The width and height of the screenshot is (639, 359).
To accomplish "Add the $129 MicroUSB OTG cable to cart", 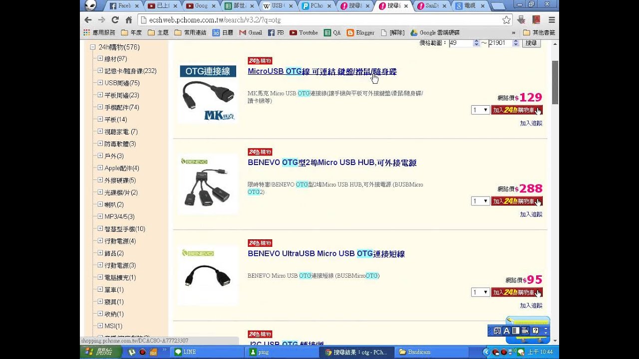I will coord(517,110).
